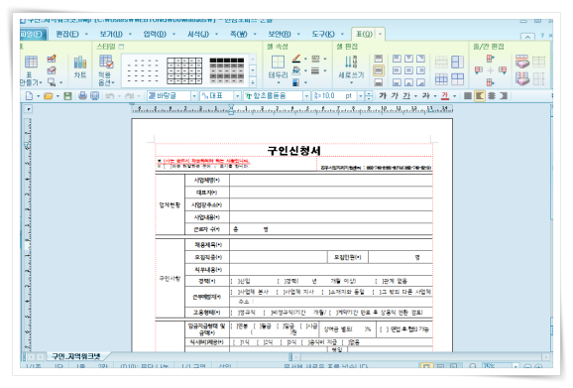Click the merge cells icon
573x388 pixels.
[x=441, y=63]
